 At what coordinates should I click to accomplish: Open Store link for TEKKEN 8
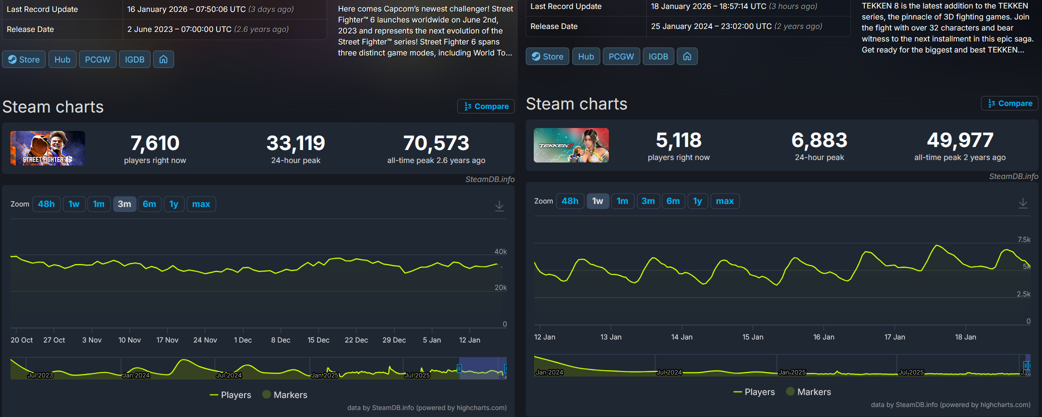pos(548,56)
